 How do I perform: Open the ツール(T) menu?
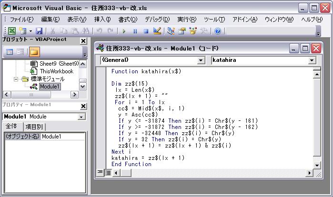(214, 20)
